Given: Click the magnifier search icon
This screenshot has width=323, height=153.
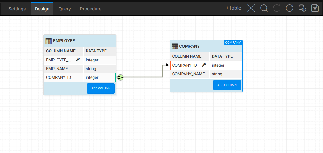Looking at the screenshot, I should coord(264,8).
